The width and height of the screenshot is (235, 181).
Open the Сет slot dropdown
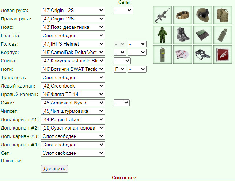(x=73, y=153)
